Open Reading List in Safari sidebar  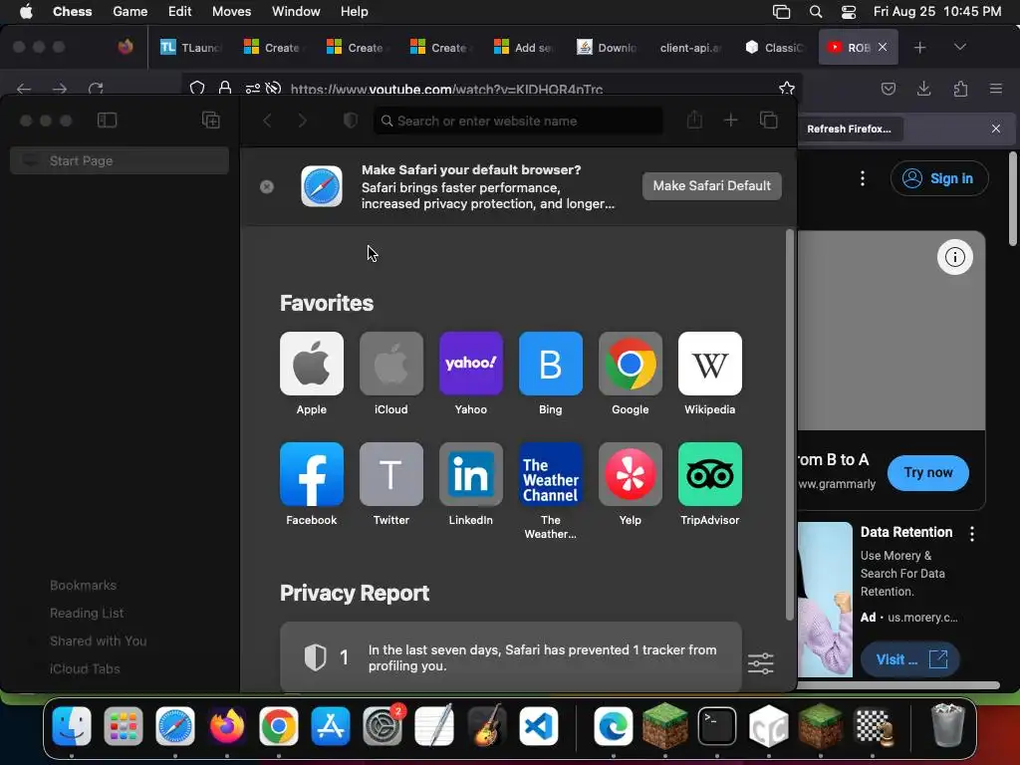[x=87, y=613]
